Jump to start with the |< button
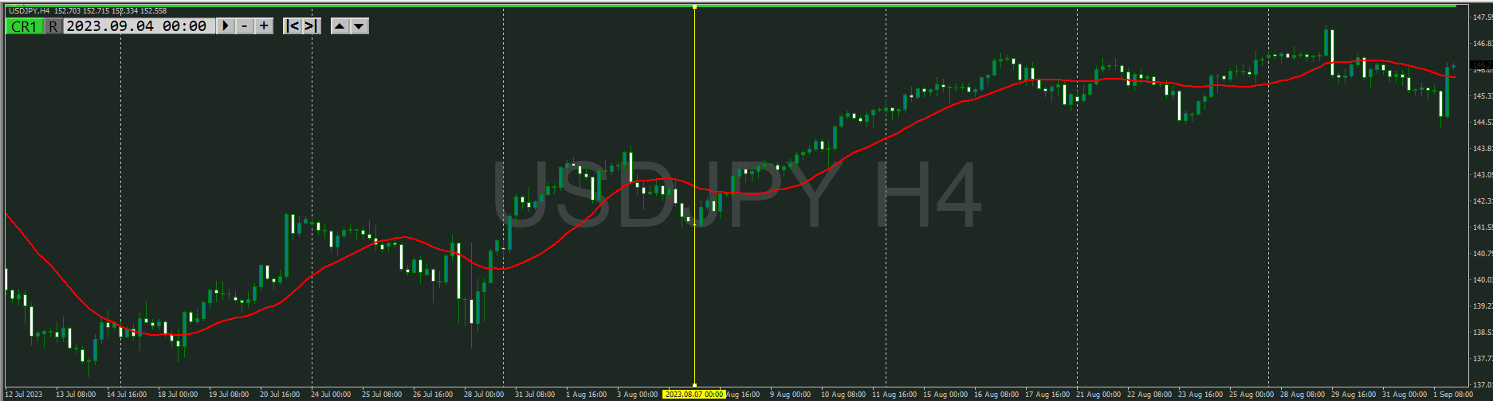 293,26
